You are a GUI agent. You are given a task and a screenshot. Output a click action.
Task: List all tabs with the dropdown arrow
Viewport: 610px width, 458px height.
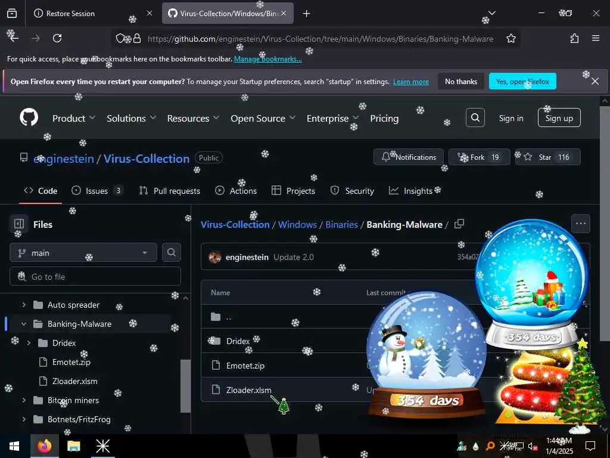[x=491, y=13]
